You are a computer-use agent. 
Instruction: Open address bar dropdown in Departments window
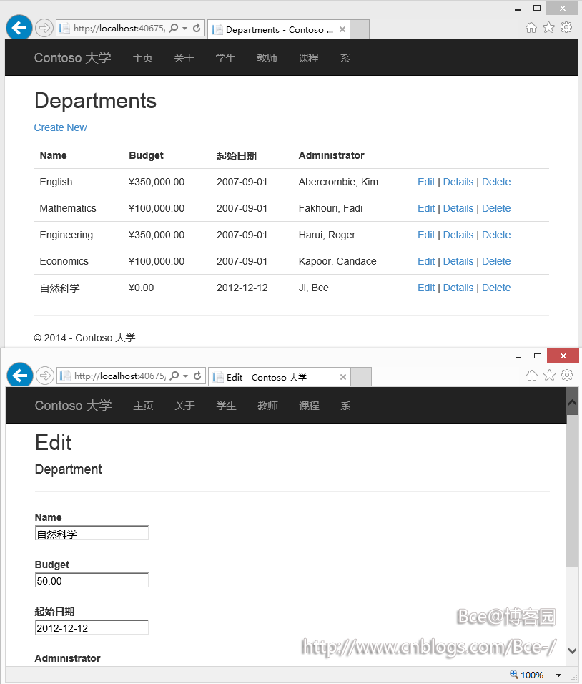[x=185, y=29]
